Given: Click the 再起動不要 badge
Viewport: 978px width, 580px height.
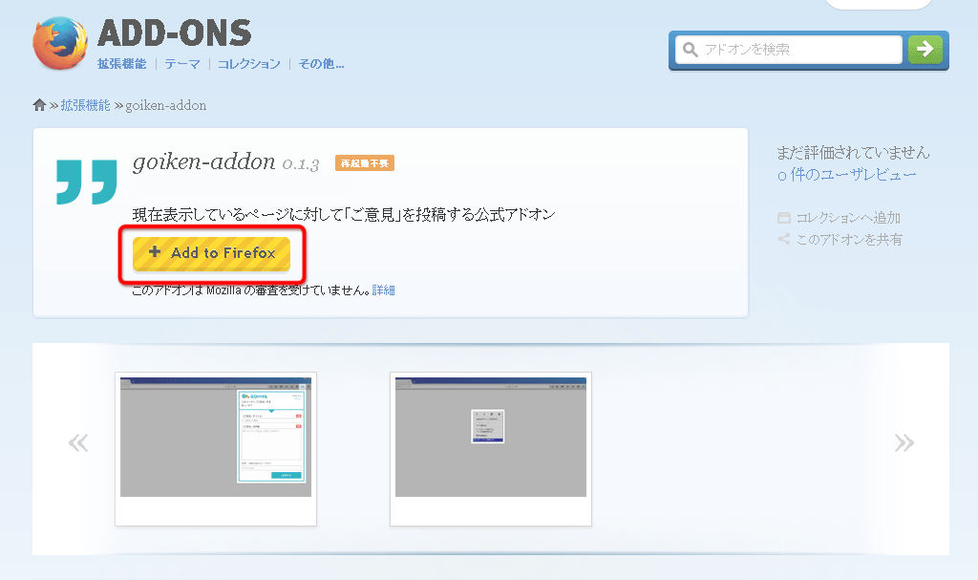Looking at the screenshot, I should click(365, 163).
